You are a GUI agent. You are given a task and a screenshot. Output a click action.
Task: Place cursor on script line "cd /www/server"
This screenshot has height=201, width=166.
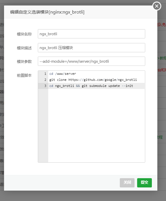tap(63, 74)
